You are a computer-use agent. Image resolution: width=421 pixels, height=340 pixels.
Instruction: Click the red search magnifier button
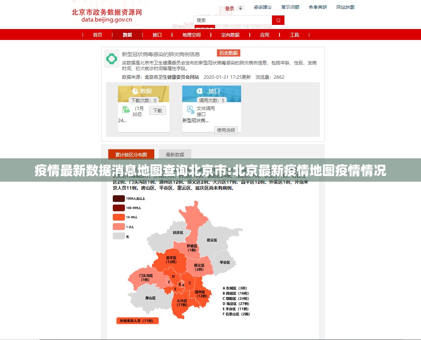(x=278, y=20)
